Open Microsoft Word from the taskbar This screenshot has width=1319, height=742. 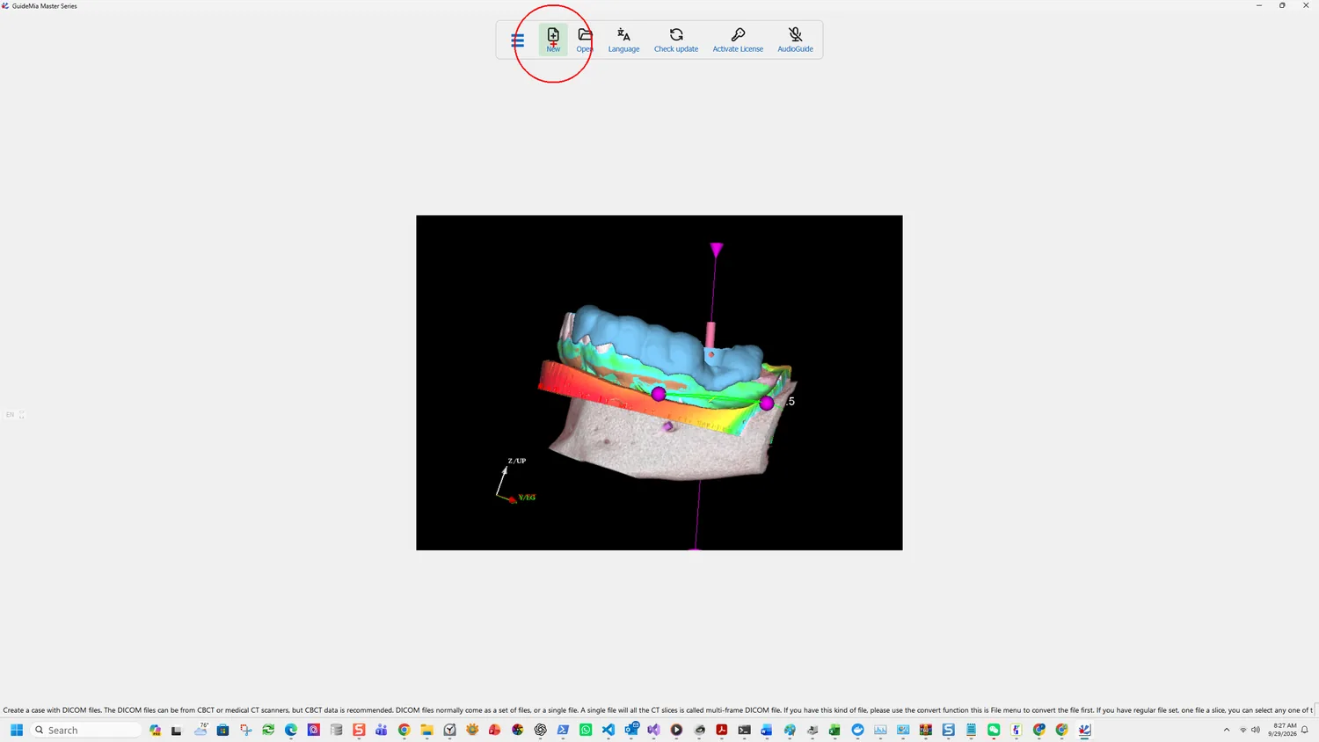[767, 730]
